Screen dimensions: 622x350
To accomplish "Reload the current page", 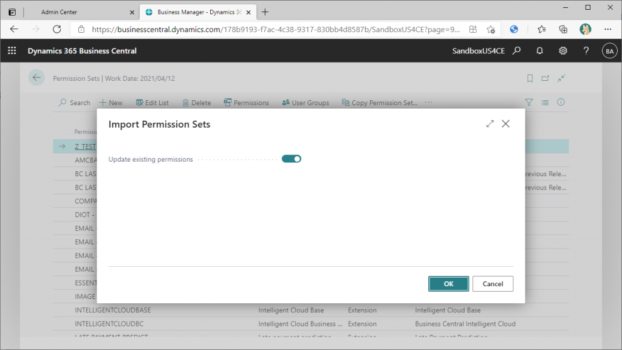I will (57, 29).
